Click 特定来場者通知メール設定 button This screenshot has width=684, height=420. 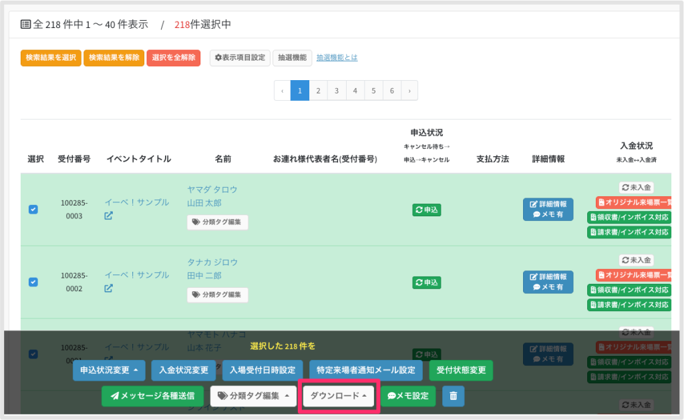(366, 371)
